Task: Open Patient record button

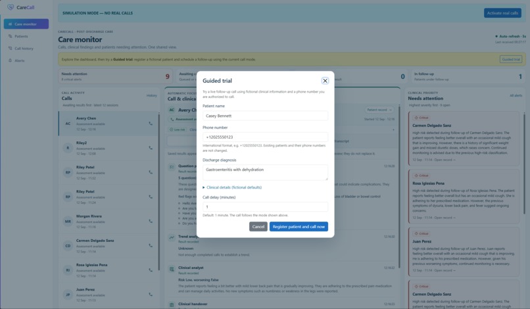Action: click(379, 110)
